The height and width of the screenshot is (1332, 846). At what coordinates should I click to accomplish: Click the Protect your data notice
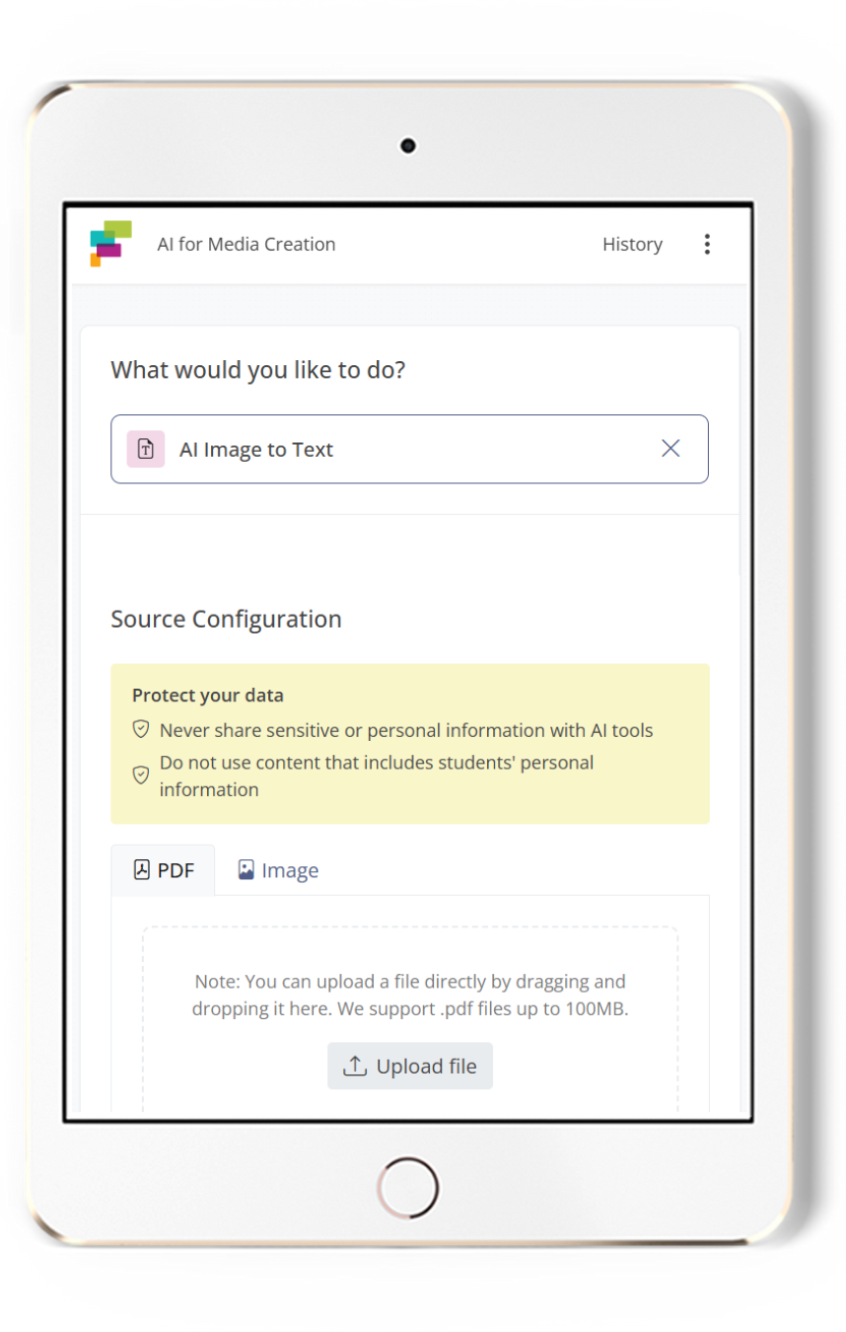410,742
